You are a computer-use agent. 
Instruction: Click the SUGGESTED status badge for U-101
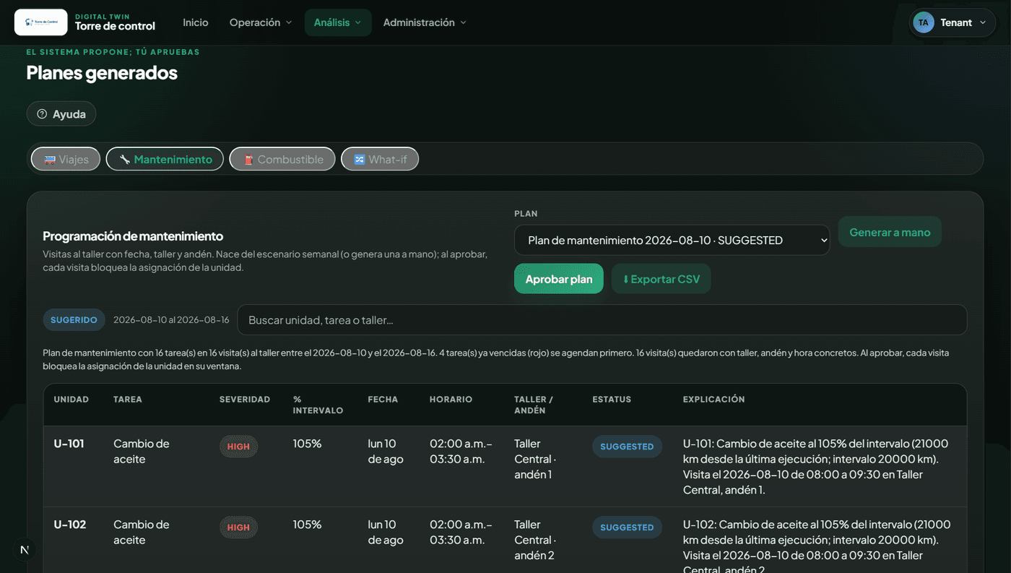tap(627, 447)
